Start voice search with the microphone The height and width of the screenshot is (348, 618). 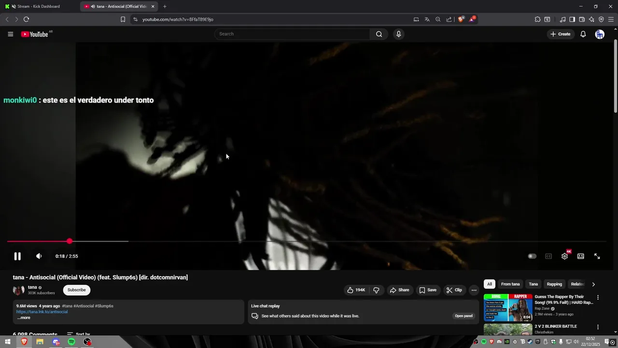pyautogui.click(x=398, y=34)
